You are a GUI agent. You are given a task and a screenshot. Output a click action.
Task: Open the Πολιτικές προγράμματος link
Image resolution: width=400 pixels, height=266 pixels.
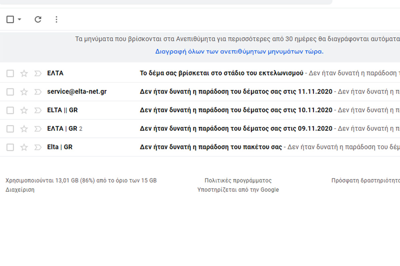point(238,181)
